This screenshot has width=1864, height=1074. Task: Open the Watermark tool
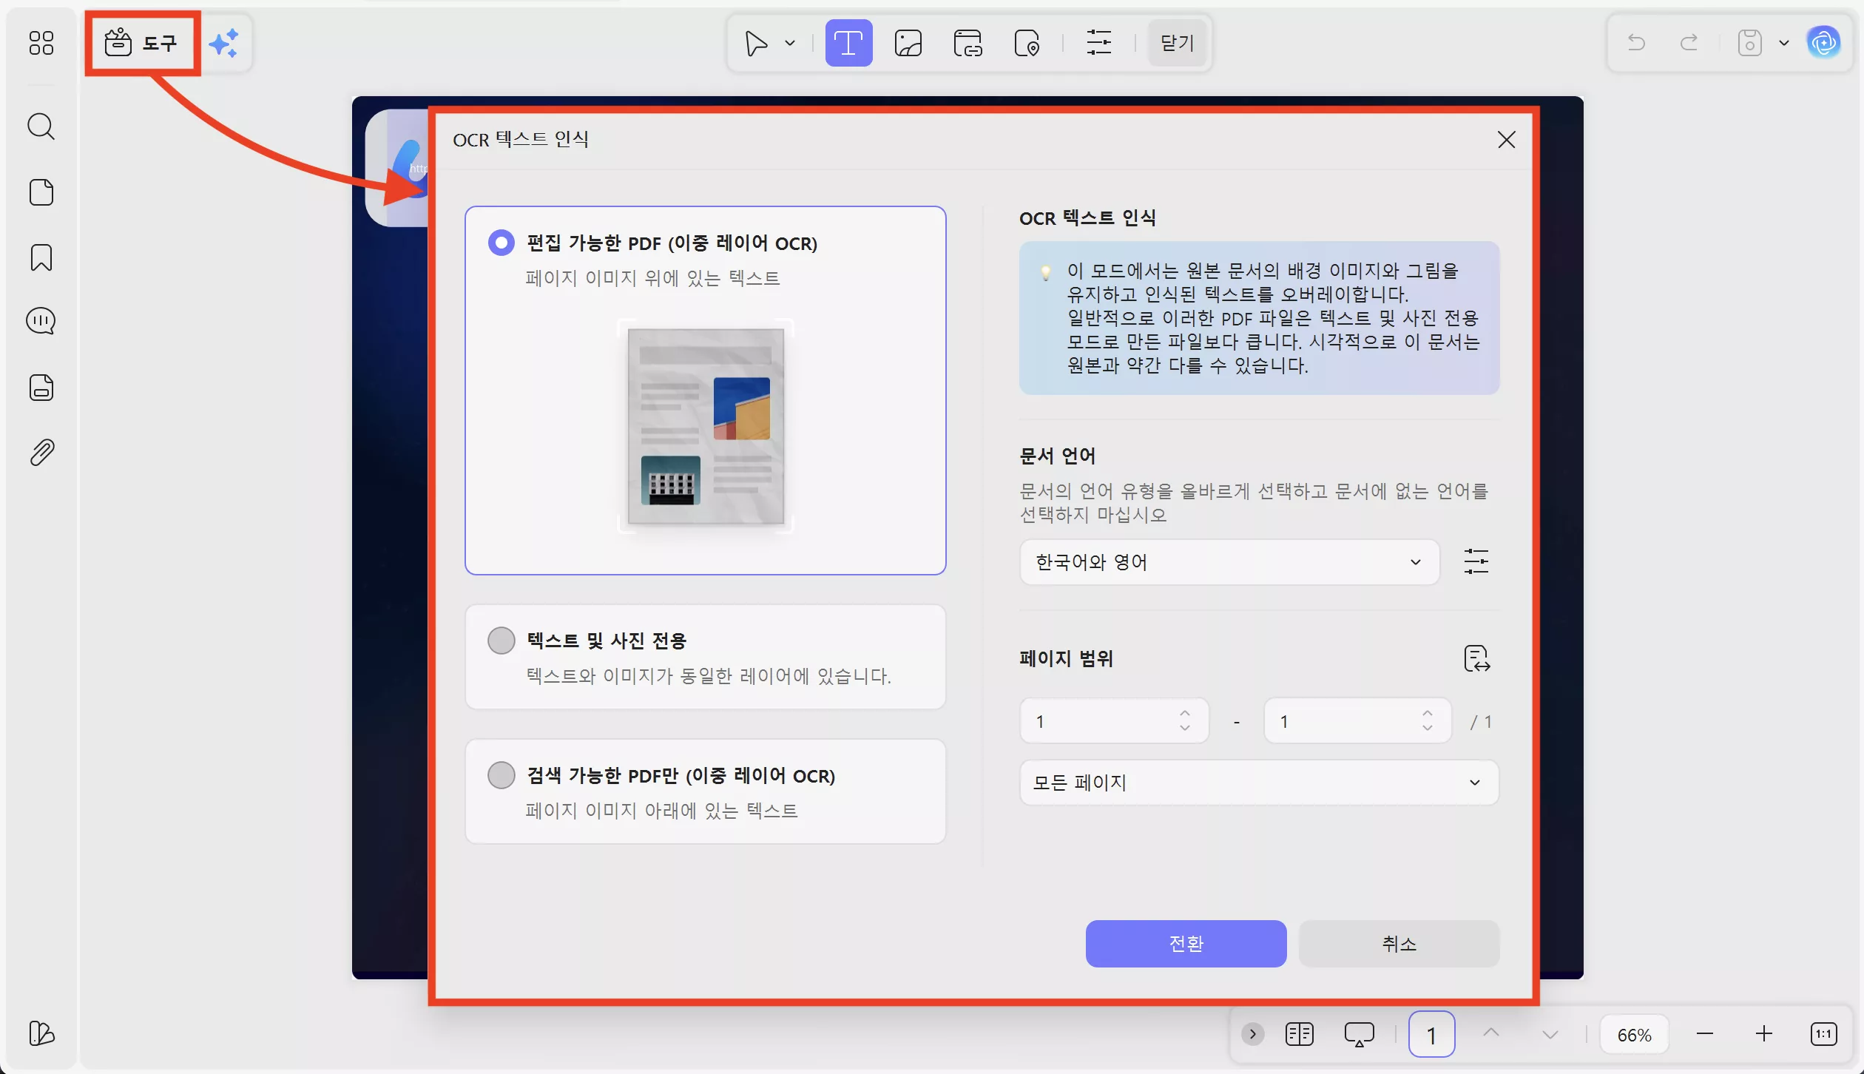[1027, 42]
